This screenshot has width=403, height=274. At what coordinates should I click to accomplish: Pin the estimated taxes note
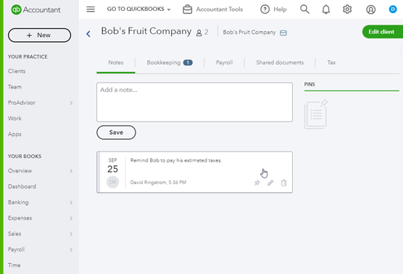point(257,183)
